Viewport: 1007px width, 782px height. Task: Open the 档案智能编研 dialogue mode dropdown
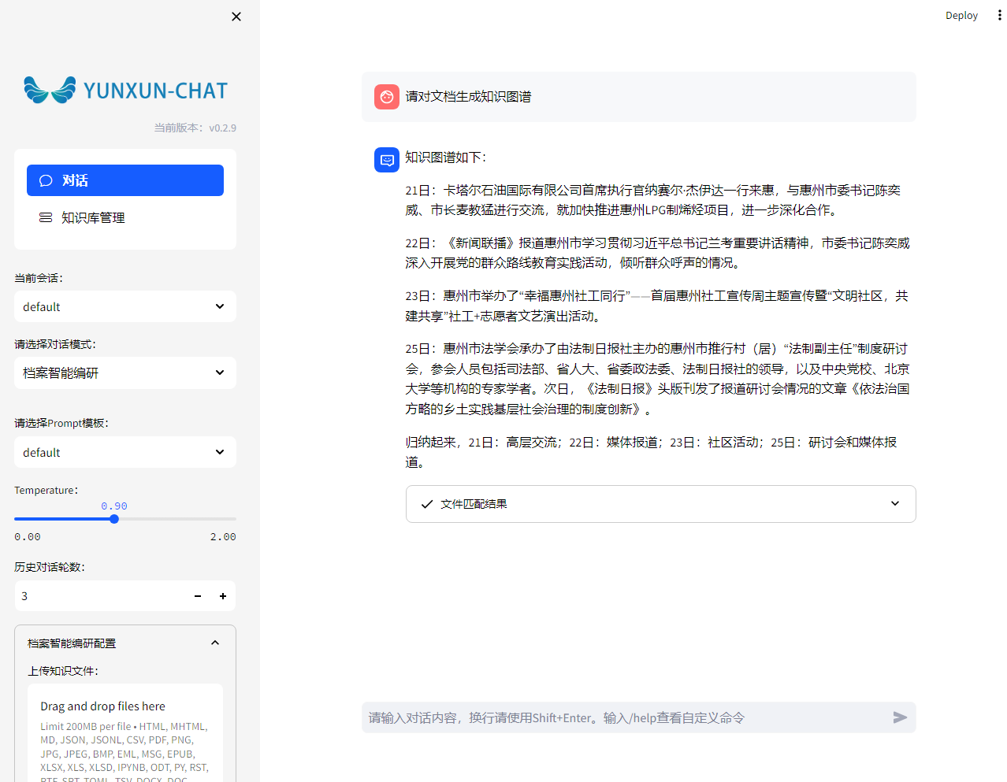coord(125,372)
